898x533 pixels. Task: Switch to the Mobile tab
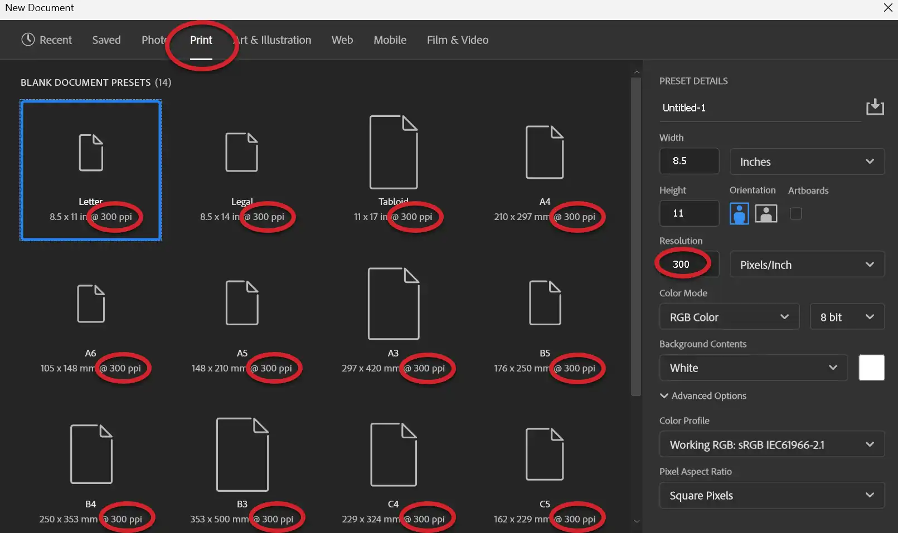point(390,40)
